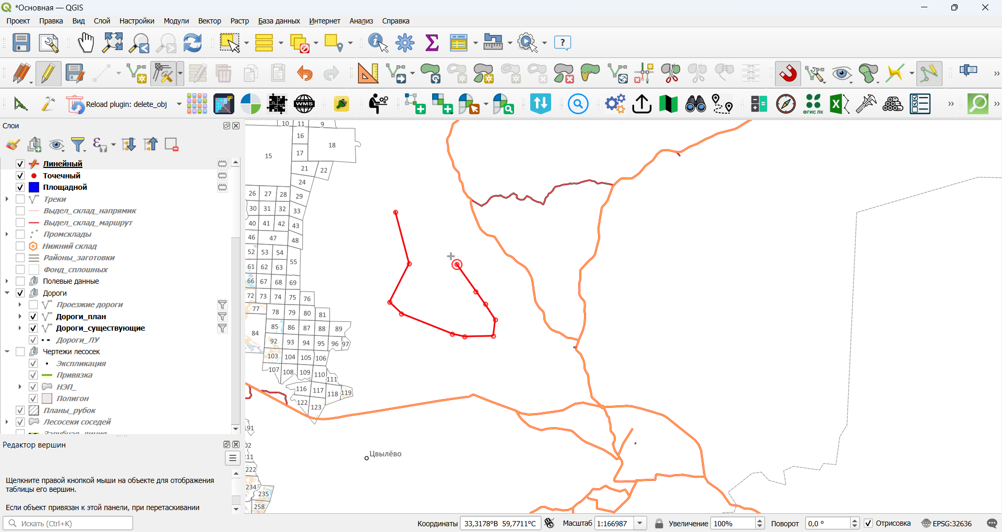The image size is (1002, 532).
Task: Collapse the Чертежи лесосек group
Action: pos(7,352)
